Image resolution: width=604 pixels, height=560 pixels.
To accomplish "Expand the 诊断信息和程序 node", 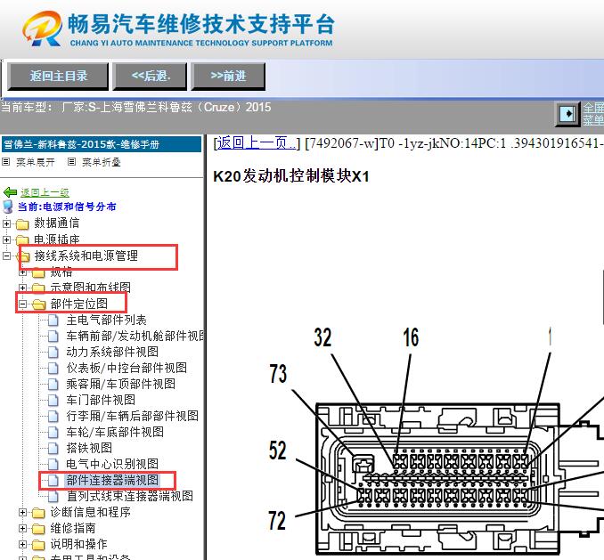I will [23, 512].
